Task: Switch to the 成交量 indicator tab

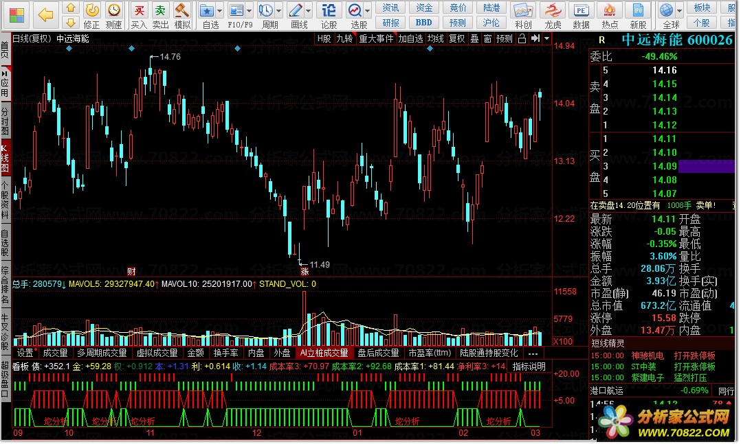Action: pos(55,353)
